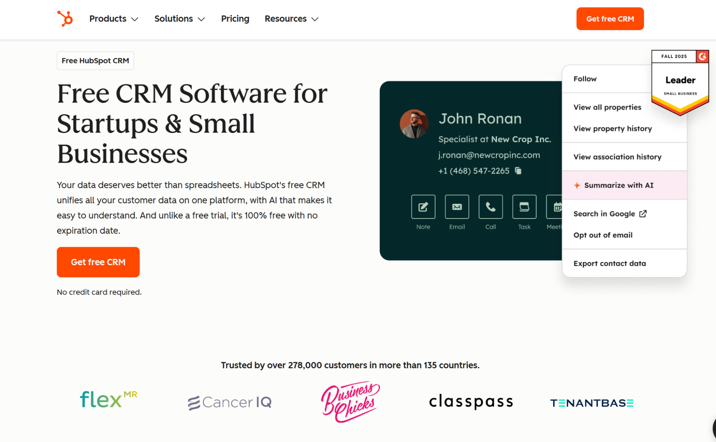Screen dimensions: 716x442
Task: Click the Email envelope icon on contact card
Action: click(x=457, y=206)
